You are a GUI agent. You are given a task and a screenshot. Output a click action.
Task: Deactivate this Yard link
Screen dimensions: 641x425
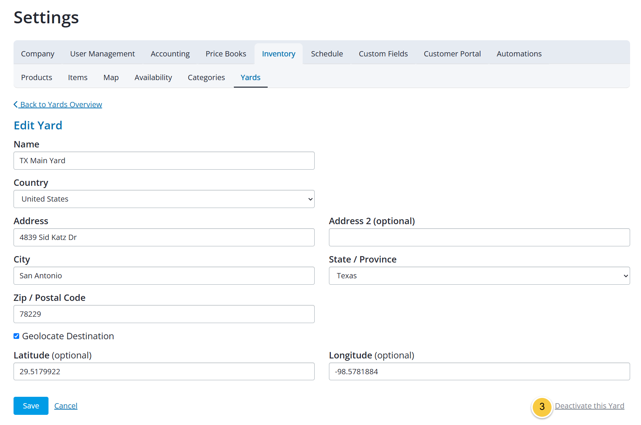click(589, 406)
